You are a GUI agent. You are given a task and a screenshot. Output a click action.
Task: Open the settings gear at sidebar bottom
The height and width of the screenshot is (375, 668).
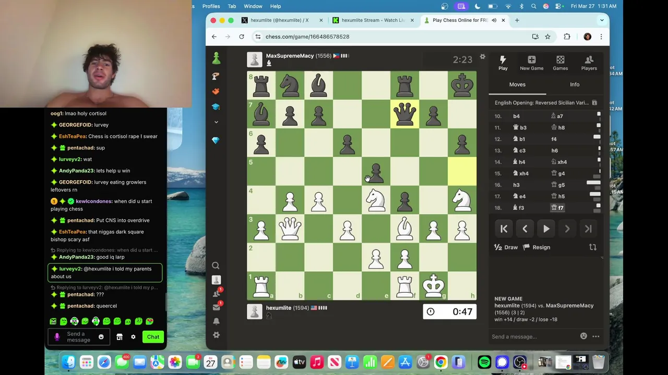click(x=216, y=335)
